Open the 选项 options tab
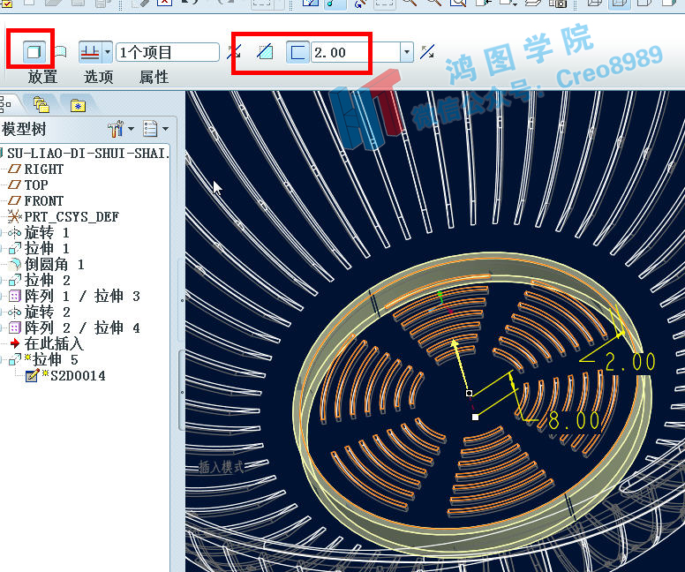The height and width of the screenshot is (572, 685). click(x=98, y=77)
